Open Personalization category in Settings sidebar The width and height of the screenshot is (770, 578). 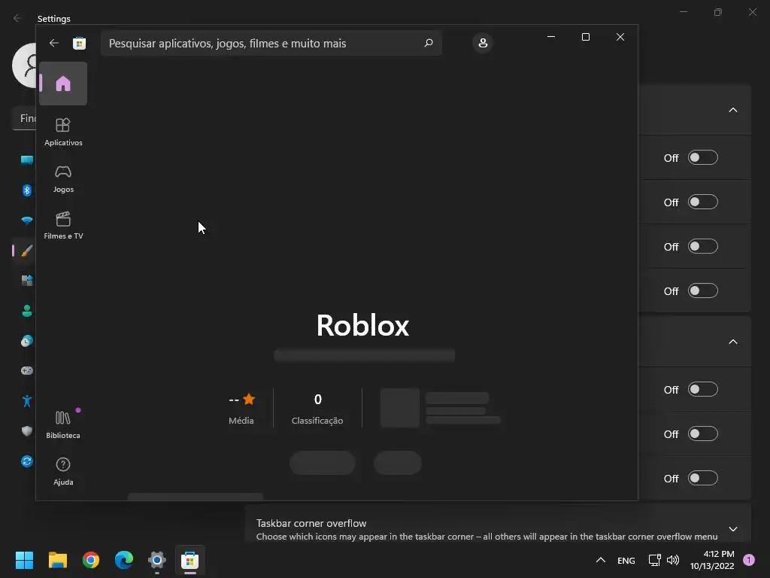coord(26,251)
